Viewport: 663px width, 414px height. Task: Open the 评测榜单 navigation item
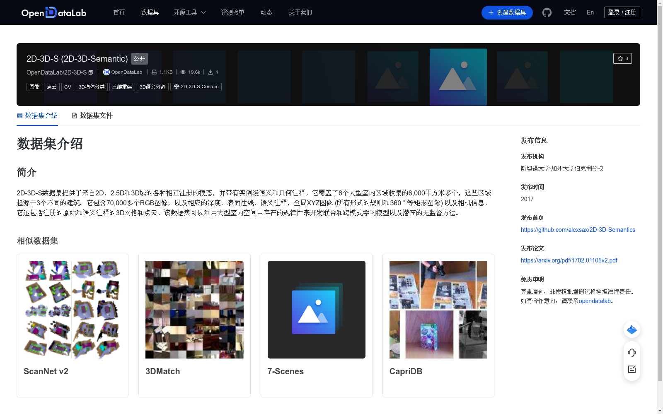pyautogui.click(x=232, y=12)
